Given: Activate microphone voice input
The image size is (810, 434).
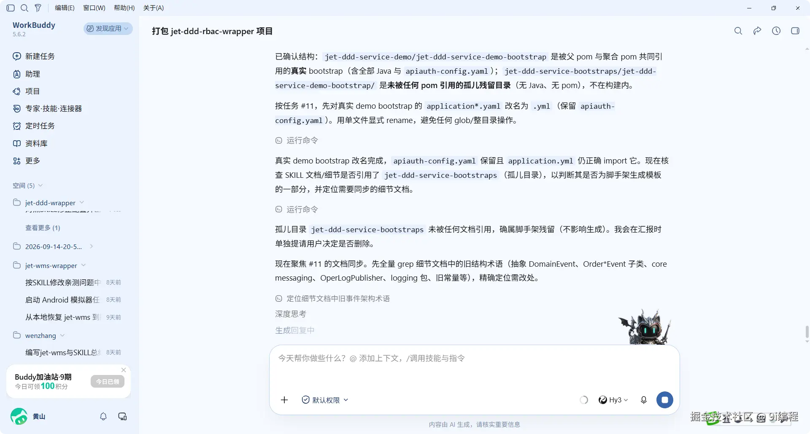Looking at the screenshot, I should pos(644,400).
